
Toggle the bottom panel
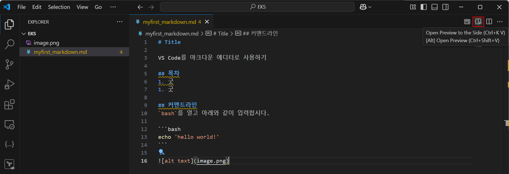click(x=435, y=7)
